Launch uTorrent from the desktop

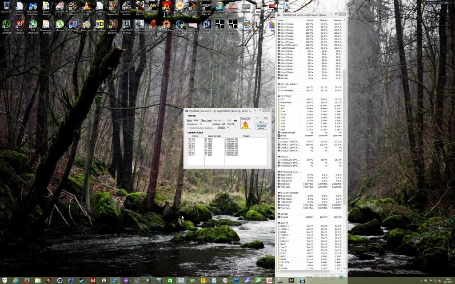(x=60, y=25)
